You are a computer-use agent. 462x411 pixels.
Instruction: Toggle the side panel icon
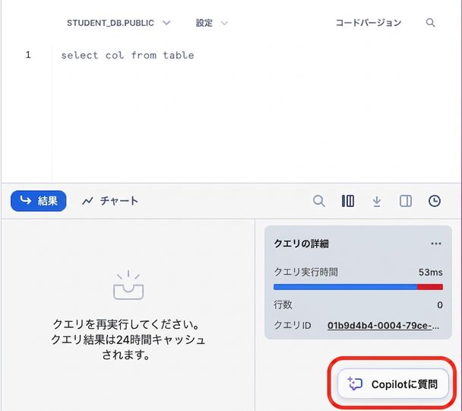point(406,201)
